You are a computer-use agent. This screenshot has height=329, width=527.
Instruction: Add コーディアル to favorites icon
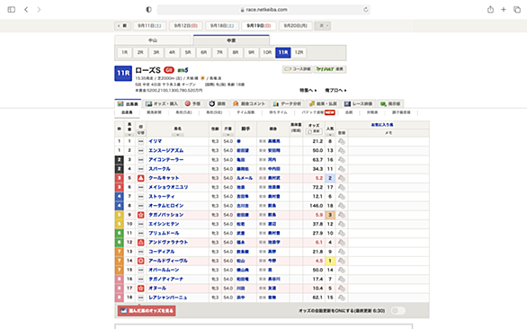pyautogui.click(x=342, y=252)
